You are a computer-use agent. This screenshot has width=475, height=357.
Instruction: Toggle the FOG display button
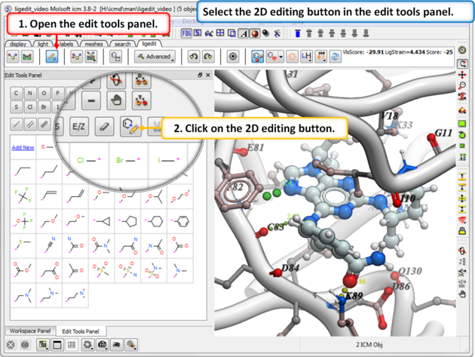coord(185,33)
